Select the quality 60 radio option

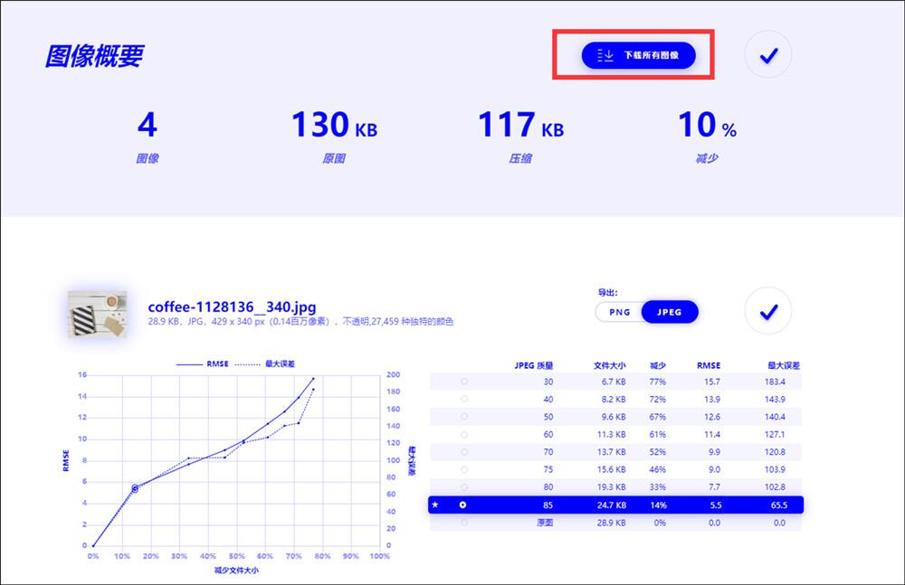(x=464, y=434)
